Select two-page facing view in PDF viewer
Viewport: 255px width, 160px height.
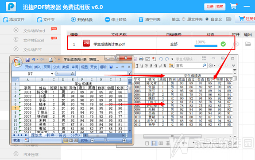tap(161, 143)
